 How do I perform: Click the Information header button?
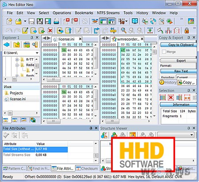tap(179, 105)
